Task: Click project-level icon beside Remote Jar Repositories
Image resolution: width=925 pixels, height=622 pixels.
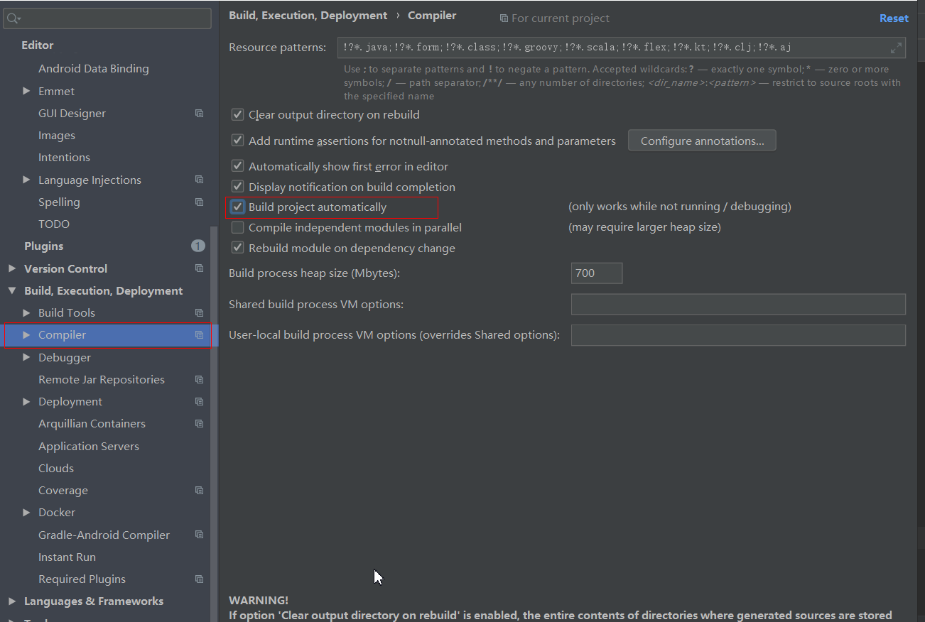Action: (x=200, y=380)
